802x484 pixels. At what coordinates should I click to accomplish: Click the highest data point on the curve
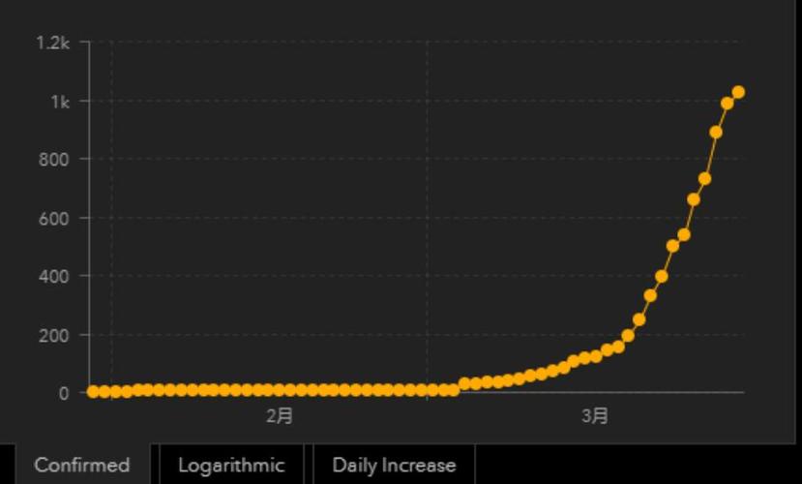pyautogui.click(x=738, y=93)
